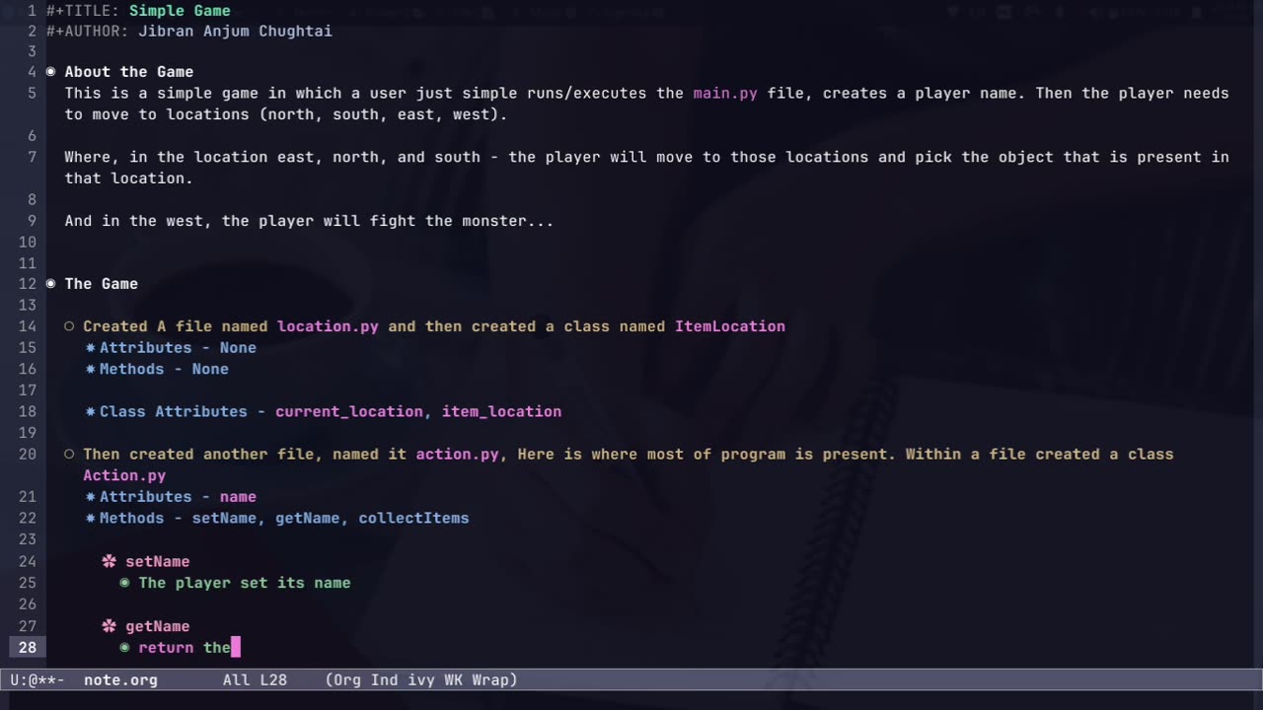Click the getName heading text

(157, 626)
